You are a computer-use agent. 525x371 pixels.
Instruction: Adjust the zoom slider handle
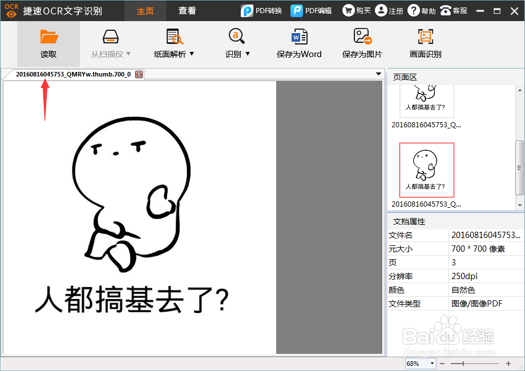click(463, 364)
